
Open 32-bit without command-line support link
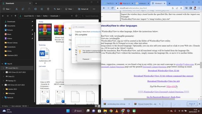point(163,76)
